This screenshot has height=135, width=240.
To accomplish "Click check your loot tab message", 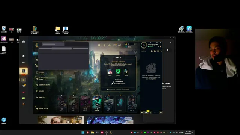I will pyautogui.click(x=118, y=89).
